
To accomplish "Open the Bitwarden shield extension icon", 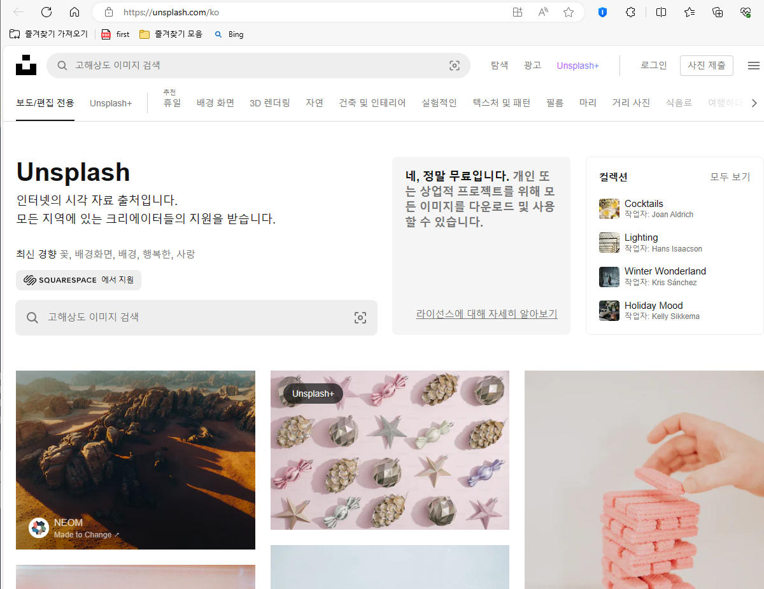I will [x=602, y=12].
